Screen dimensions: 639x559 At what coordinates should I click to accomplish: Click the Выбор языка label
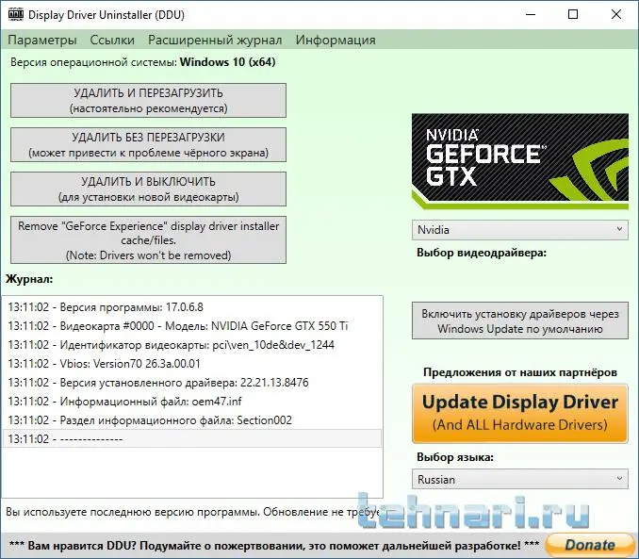click(x=455, y=457)
